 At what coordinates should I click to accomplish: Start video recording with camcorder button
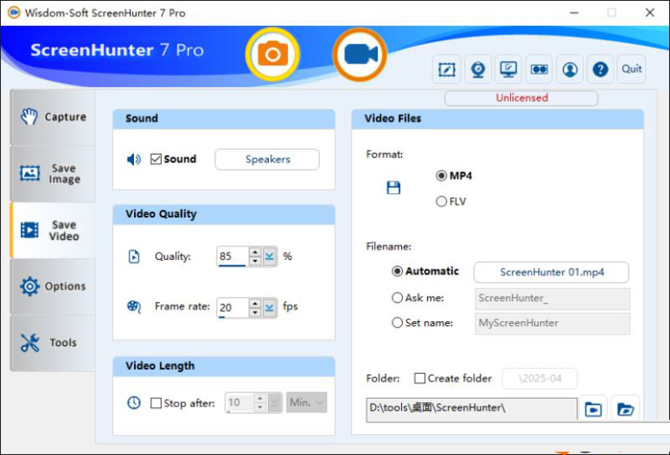(x=360, y=54)
